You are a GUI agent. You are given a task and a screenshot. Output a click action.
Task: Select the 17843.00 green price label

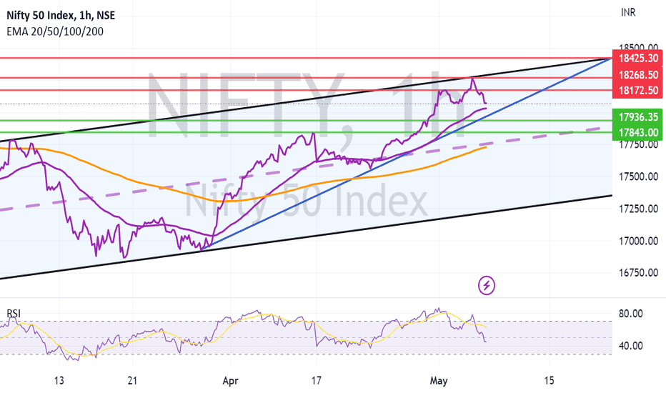637,132
